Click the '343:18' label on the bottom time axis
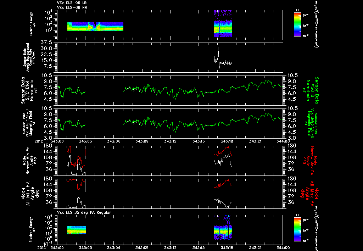The image size is (363, 251). click(227, 248)
